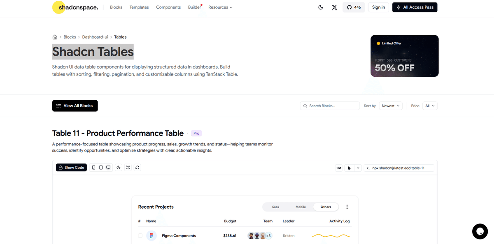Click inside the Search Blocks field
The width and height of the screenshot is (494, 244).
[329, 106]
